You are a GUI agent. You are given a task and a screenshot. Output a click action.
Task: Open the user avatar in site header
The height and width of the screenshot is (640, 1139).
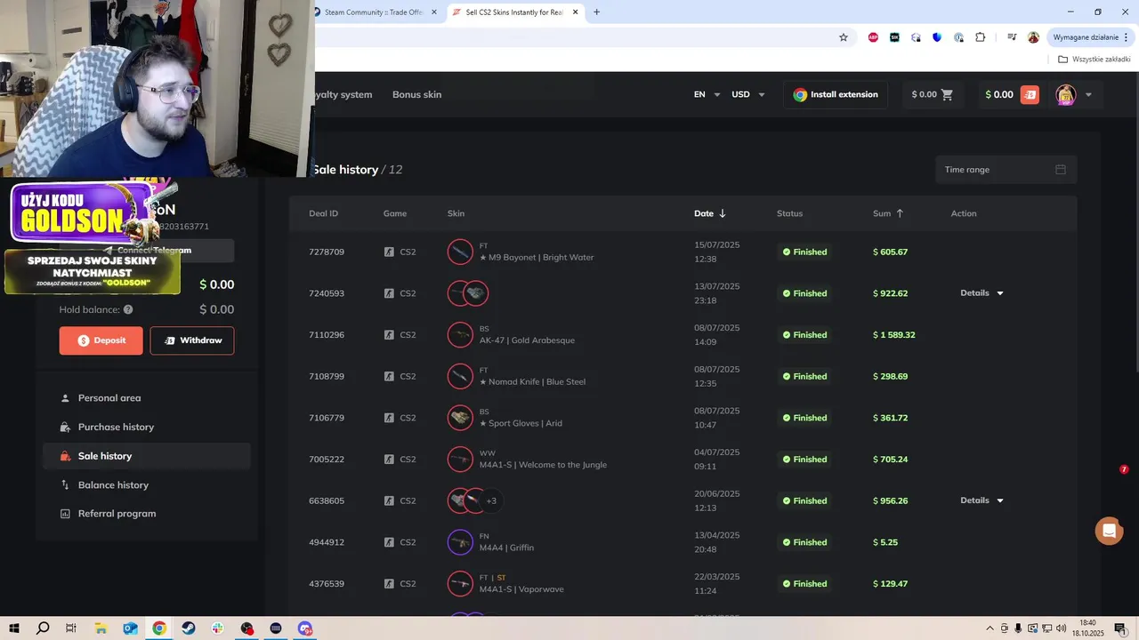click(1065, 94)
